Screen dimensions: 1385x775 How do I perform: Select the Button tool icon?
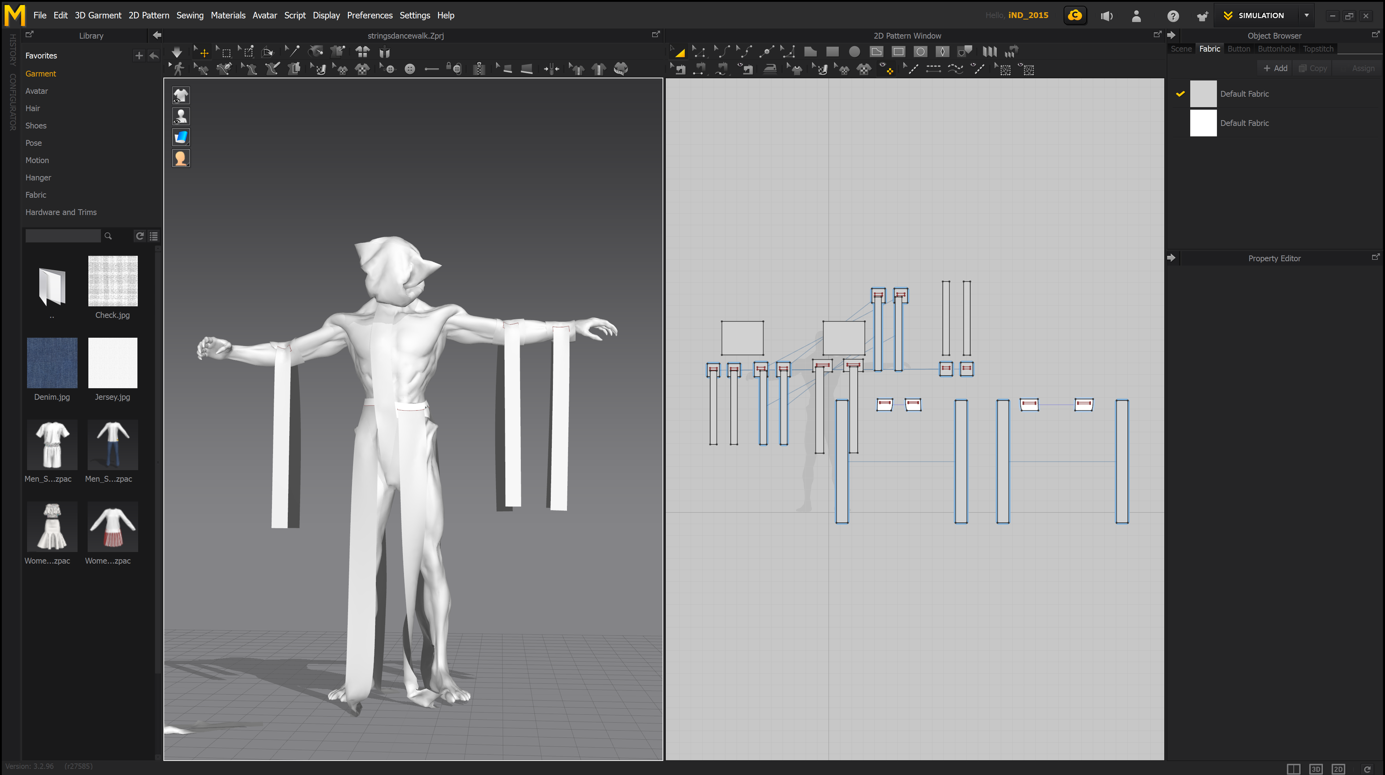click(410, 69)
